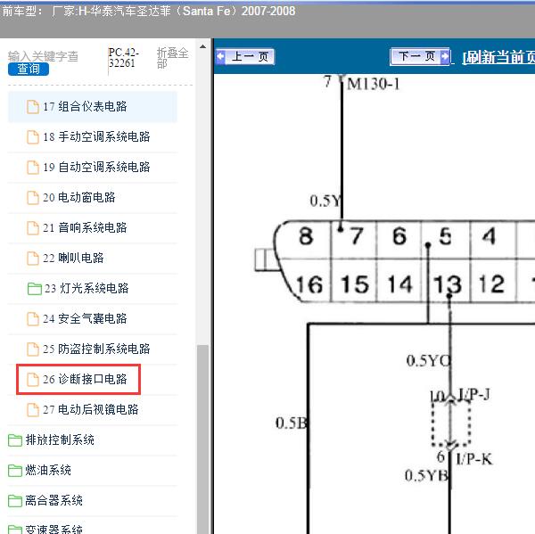
Task: Select 20 电动窗电路 entry
Action: coord(93,198)
